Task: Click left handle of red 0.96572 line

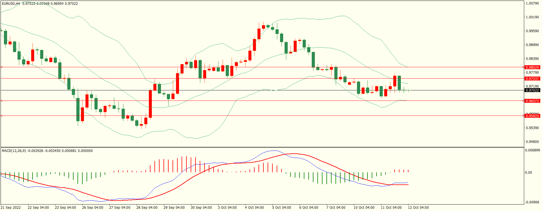Action: [1, 101]
